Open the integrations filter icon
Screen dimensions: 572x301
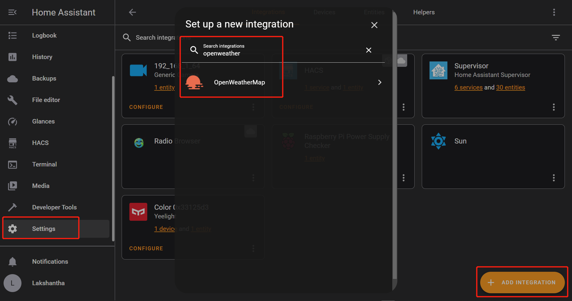coord(556,38)
